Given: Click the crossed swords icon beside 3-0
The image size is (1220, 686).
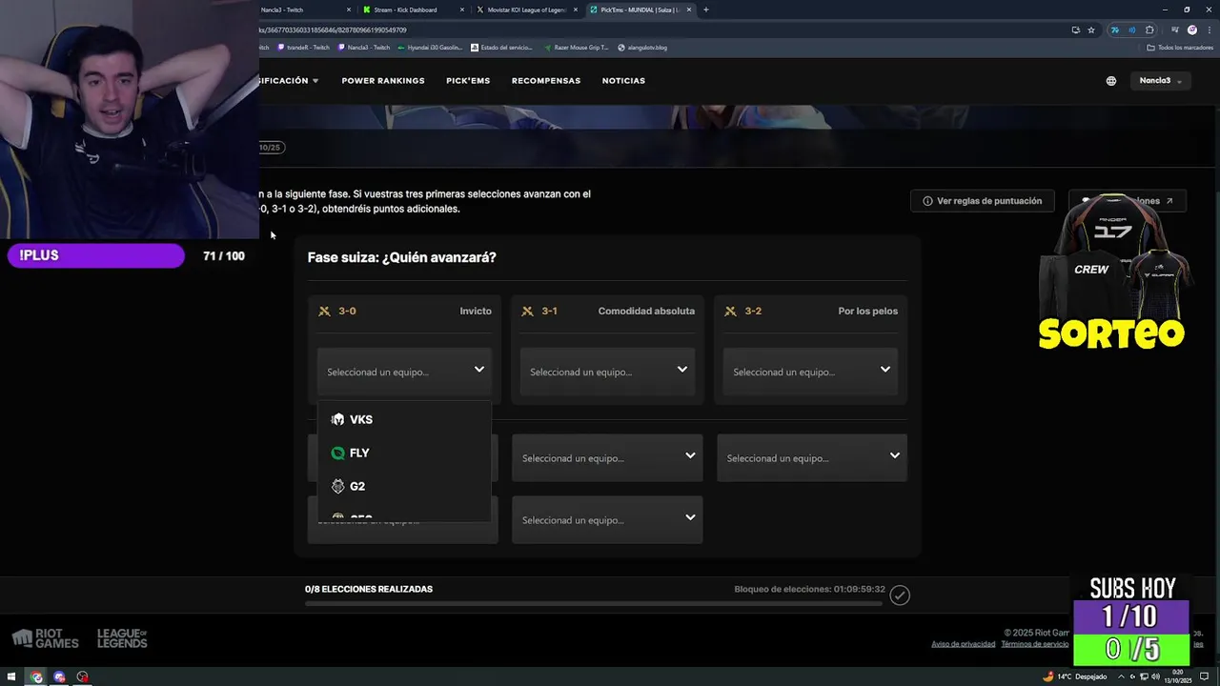Looking at the screenshot, I should click(324, 312).
